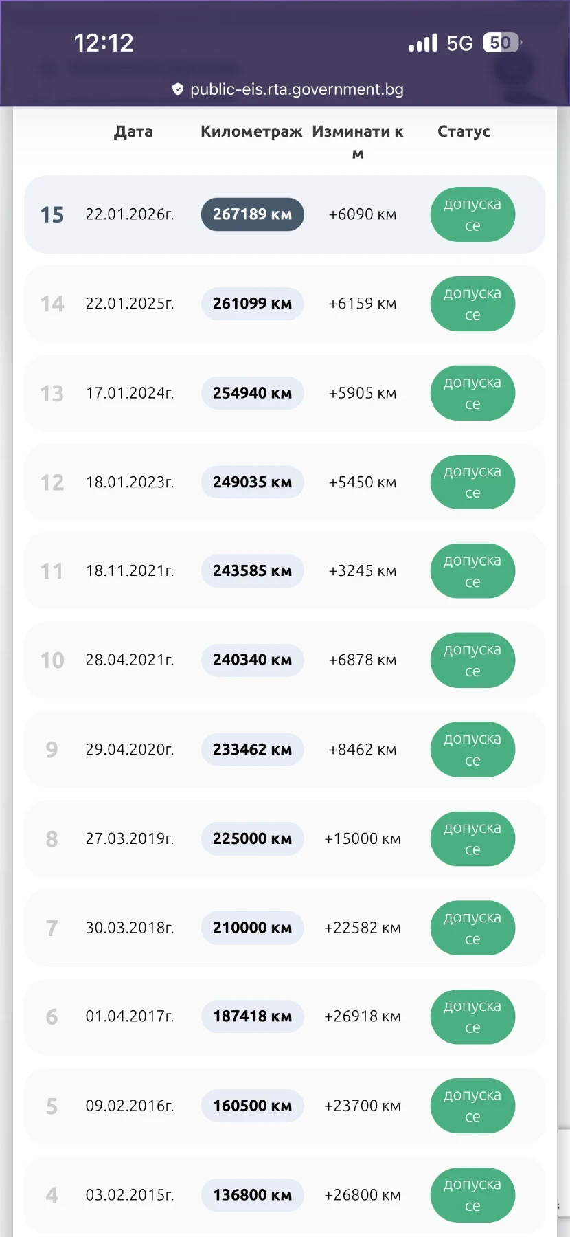Select the 210000 км mileage badge
The width and height of the screenshot is (570, 1237).
(252, 928)
